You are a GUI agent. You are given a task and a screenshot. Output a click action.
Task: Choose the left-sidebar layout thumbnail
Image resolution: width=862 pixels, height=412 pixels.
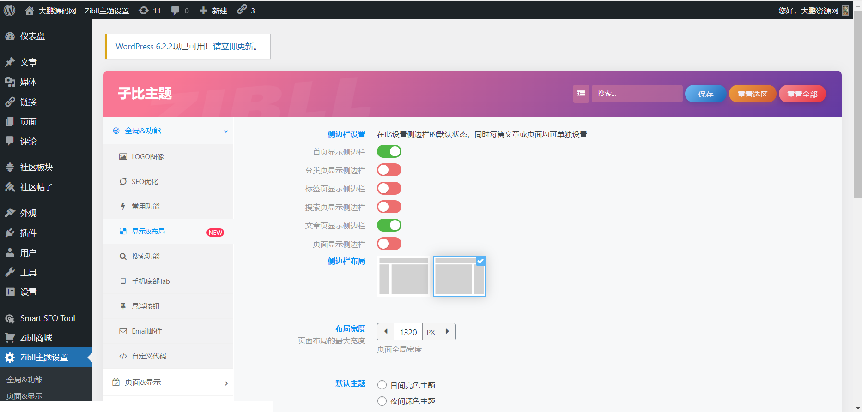tap(403, 276)
